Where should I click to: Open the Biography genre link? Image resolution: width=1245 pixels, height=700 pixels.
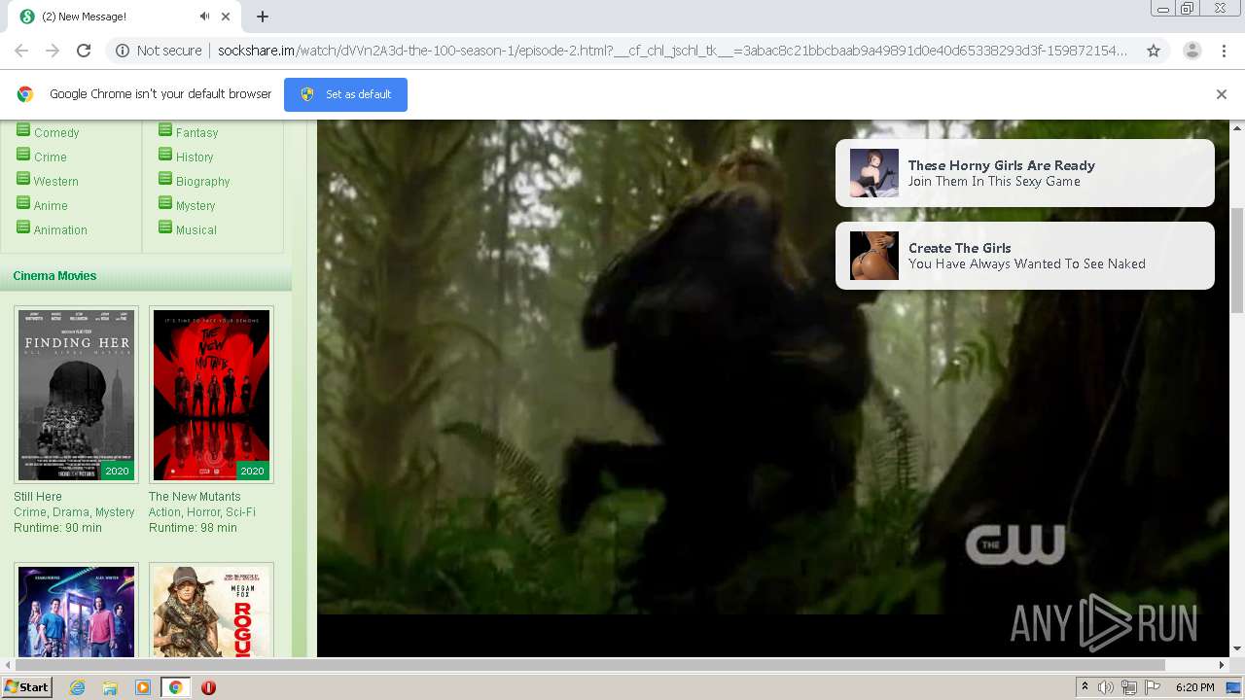tap(202, 182)
